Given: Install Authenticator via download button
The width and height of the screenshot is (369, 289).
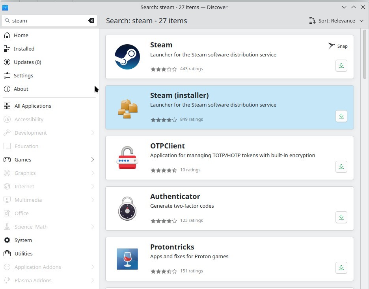Looking at the screenshot, I should pyautogui.click(x=341, y=217).
